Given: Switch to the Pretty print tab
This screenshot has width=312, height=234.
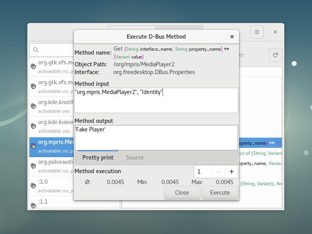Looking at the screenshot, I should pos(98,158).
